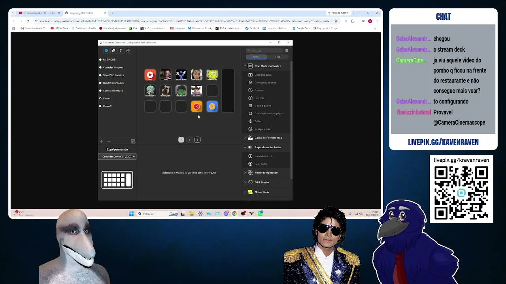Click the blue next-page arrow key
The height and width of the screenshot is (284, 506).
212,106
